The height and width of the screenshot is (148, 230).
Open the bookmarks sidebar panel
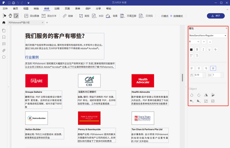click(x=4, y=37)
